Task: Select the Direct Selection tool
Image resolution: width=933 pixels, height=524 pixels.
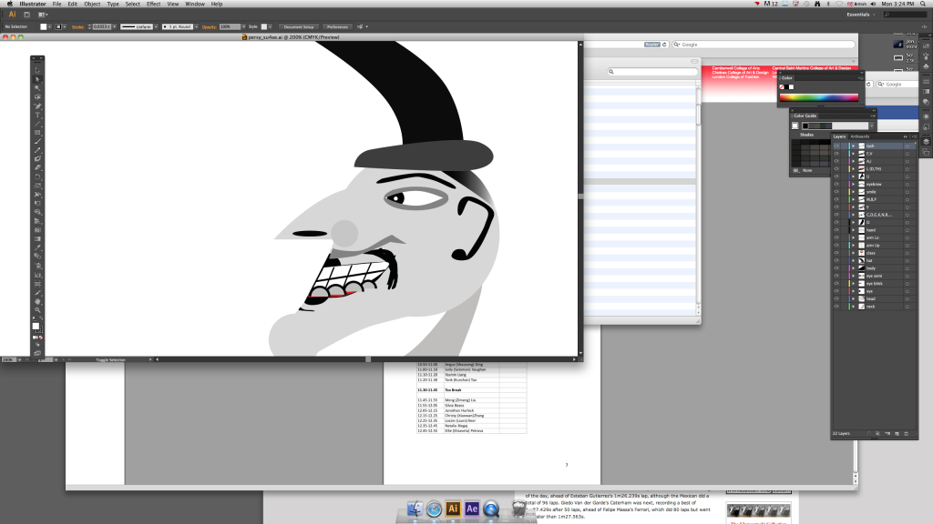Action: (x=37, y=79)
